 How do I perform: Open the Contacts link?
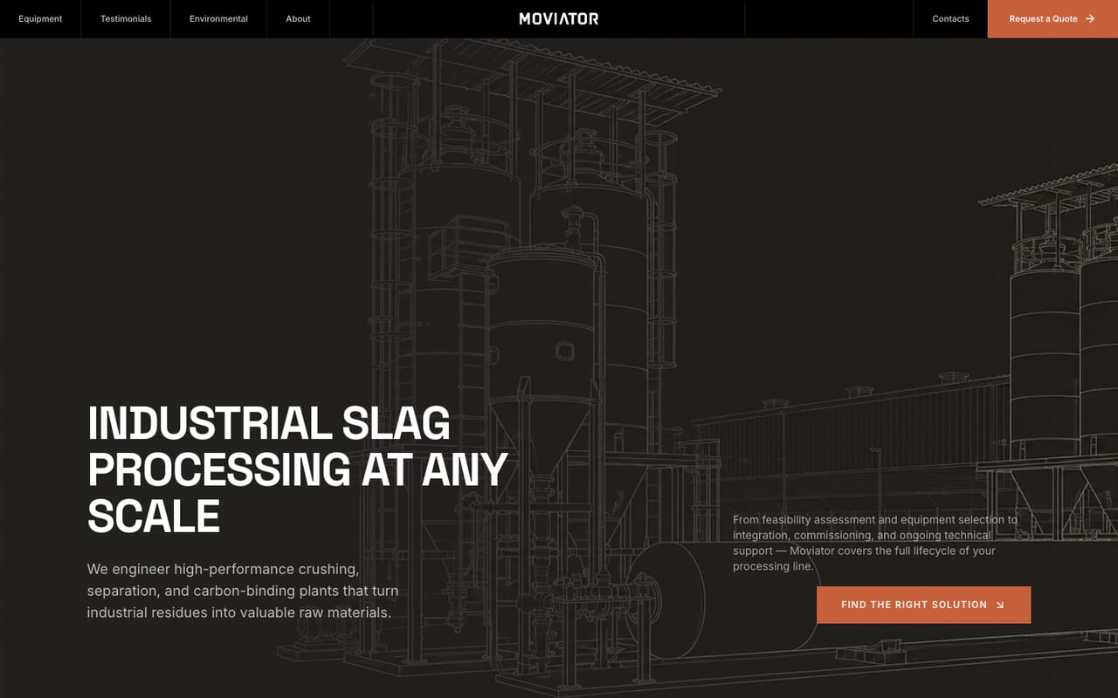pyautogui.click(x=950, y=18)
